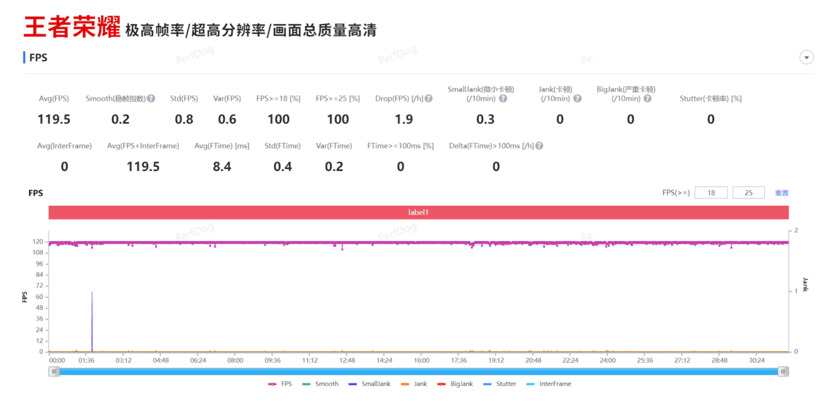This screenshot has width=826, height=401.
Task: Open help icon next to Smooth(稳帧指数)
Action: click(x=151, y=99)
